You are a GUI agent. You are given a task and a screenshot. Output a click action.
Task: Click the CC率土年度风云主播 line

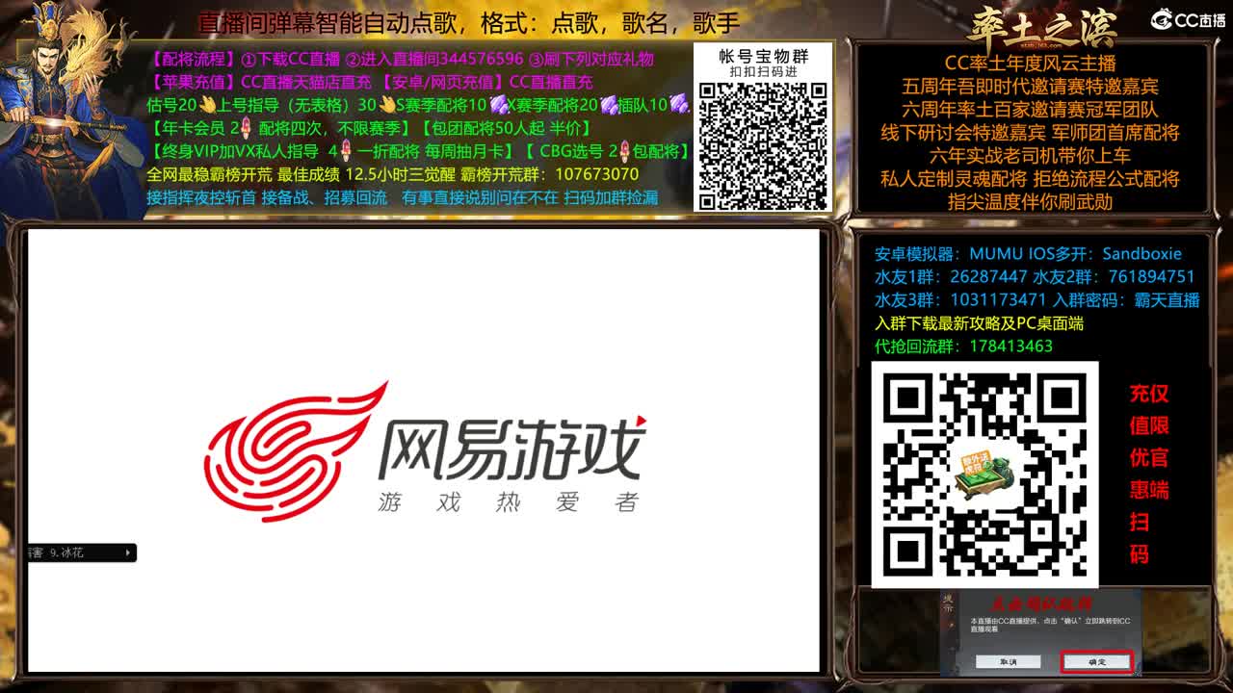pyautogui.click(x=1030, y=64)
